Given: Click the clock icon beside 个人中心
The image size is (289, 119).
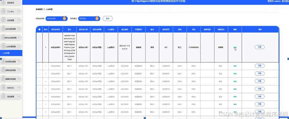Looking at the screenshot, I should pos(3,11).
